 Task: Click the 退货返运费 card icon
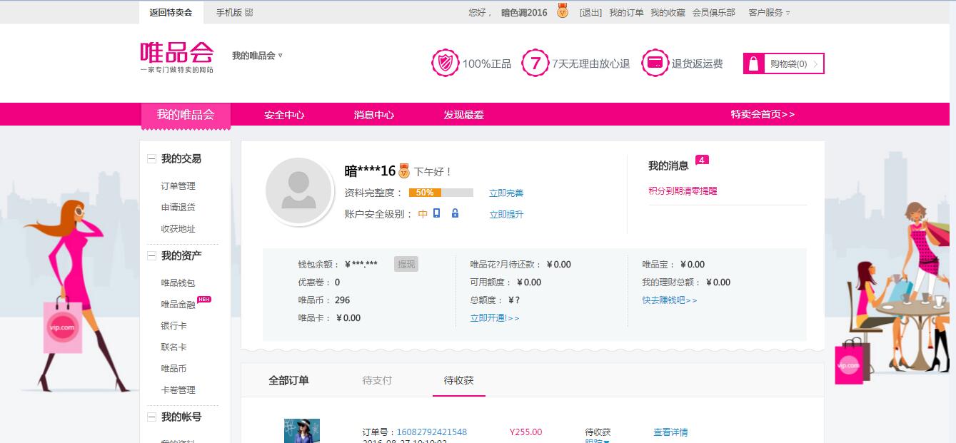[x=655, y=63]
